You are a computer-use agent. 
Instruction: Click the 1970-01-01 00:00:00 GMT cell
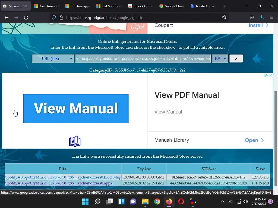(144, 177)
